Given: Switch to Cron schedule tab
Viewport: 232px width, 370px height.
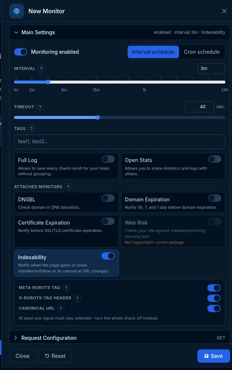Looking at the screenshot, I should (x=202, y=52).
